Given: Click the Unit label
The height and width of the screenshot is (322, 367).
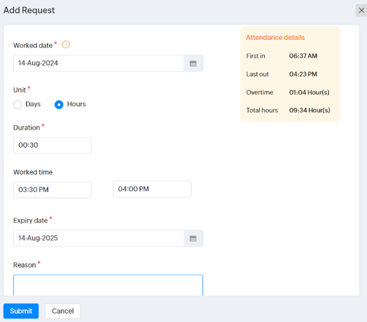Looking at the screenshot, I should [x=20, y=90].
